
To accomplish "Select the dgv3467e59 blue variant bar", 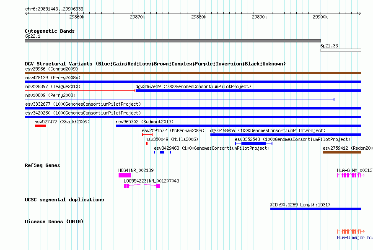I will 249,91.
